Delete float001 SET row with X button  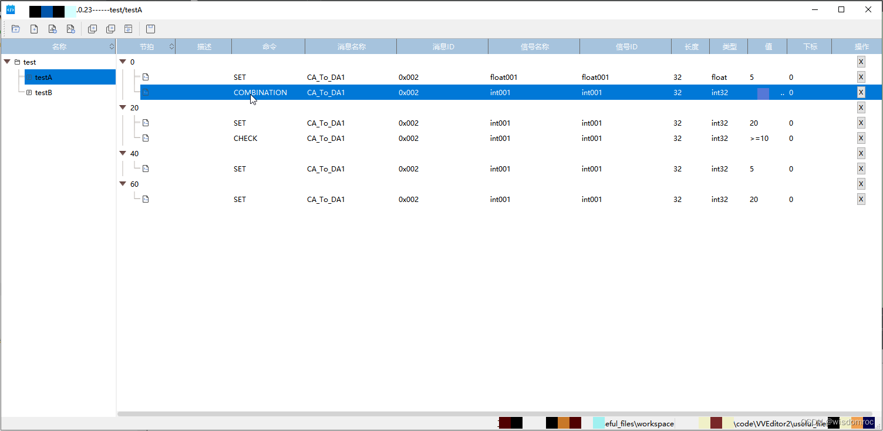[861, 77]
